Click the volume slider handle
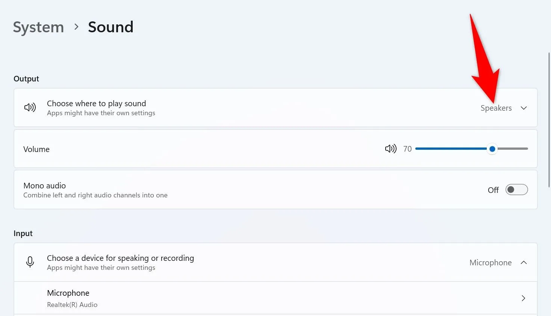Image resolution: width=551 pixels, height=316 pixels. click(492, 149)
